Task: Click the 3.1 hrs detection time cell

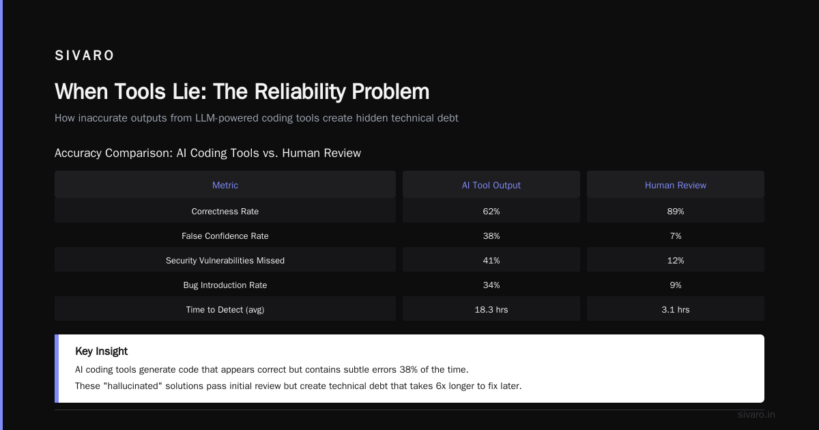Action: coord(676,310)
